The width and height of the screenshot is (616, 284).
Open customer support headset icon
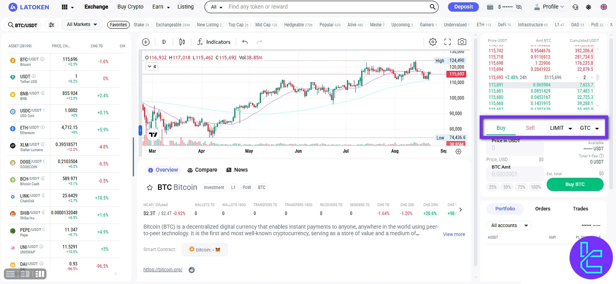pyautogui.click(x=575, y=7)
